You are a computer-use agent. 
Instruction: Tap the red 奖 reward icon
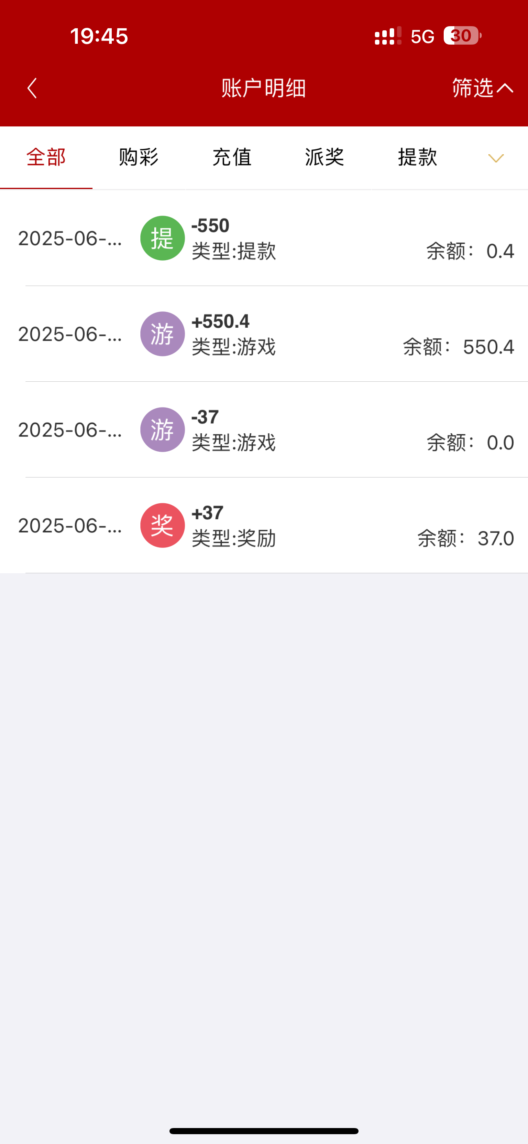162,525
